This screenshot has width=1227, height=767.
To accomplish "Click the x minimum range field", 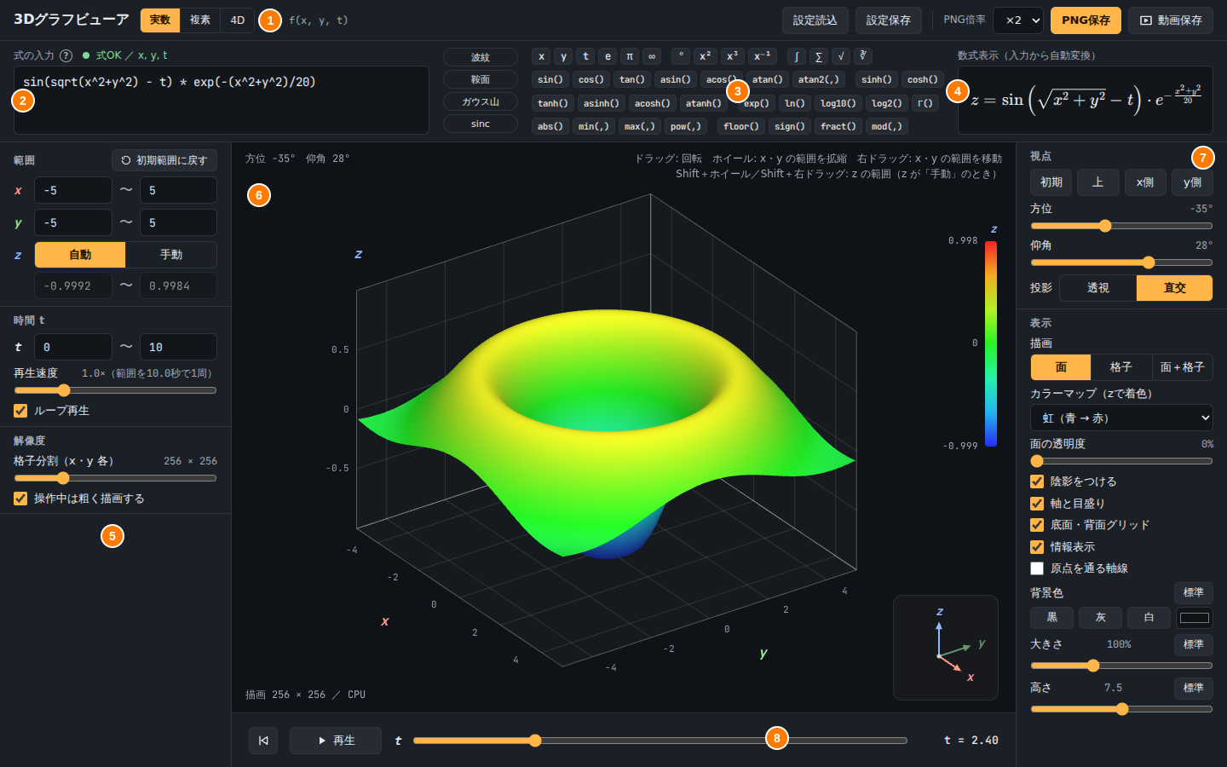I will point(73,190).
